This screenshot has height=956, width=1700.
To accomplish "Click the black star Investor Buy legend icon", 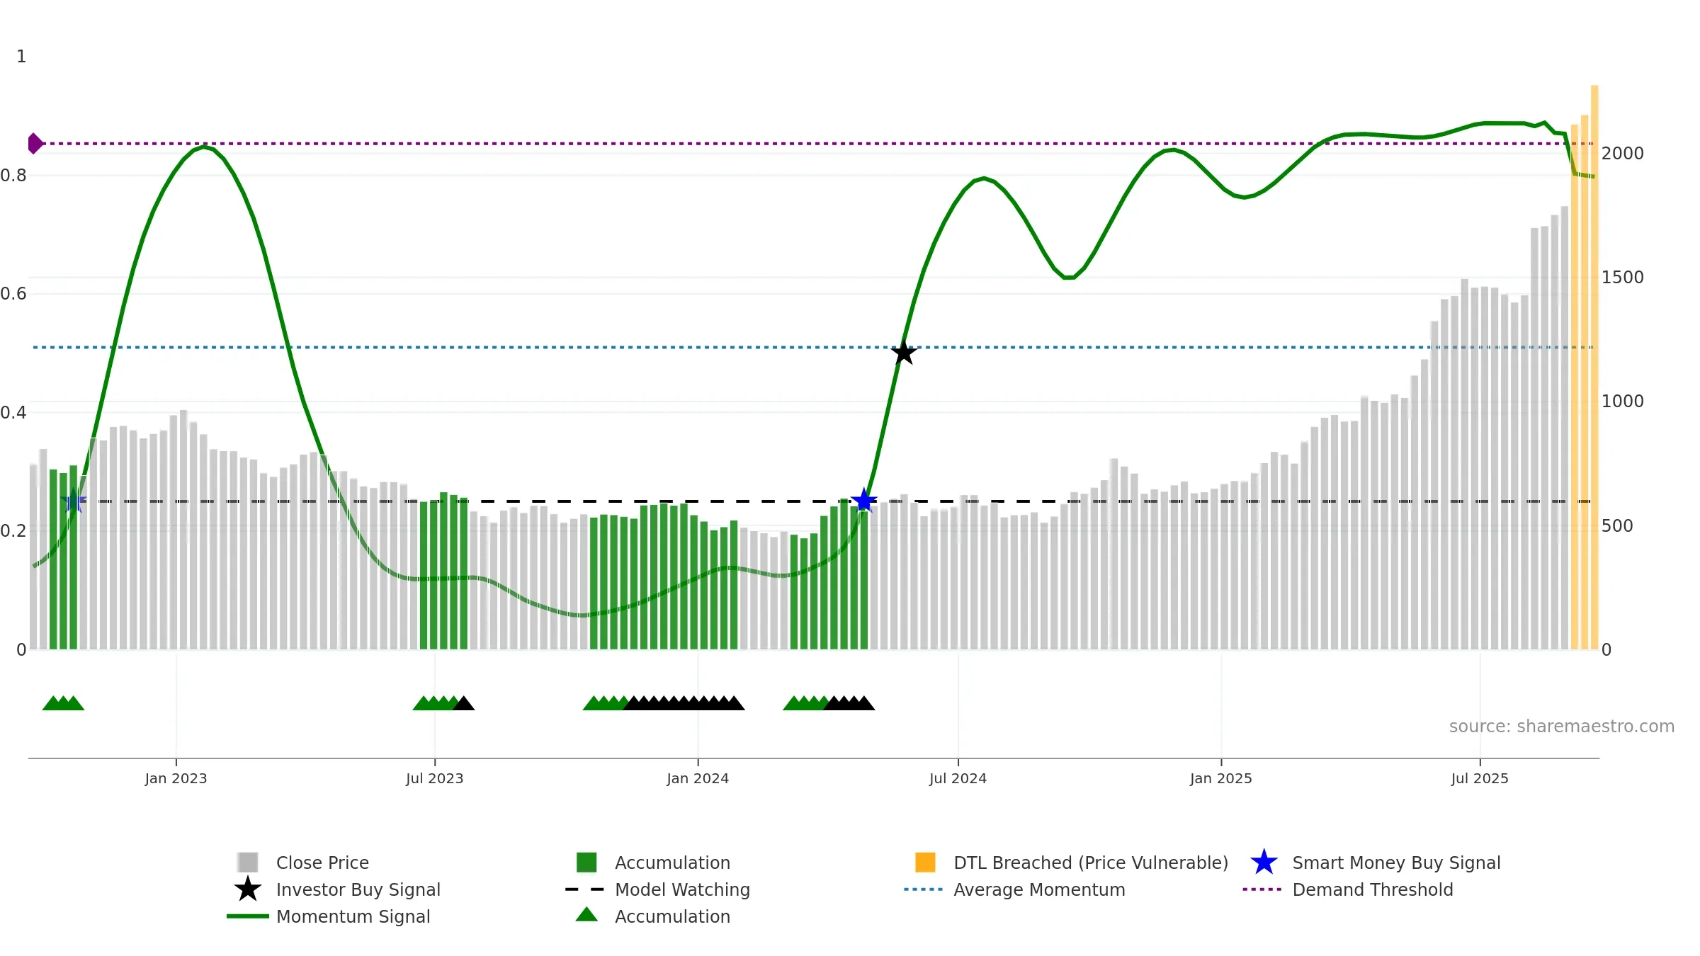I will point(248,889).
